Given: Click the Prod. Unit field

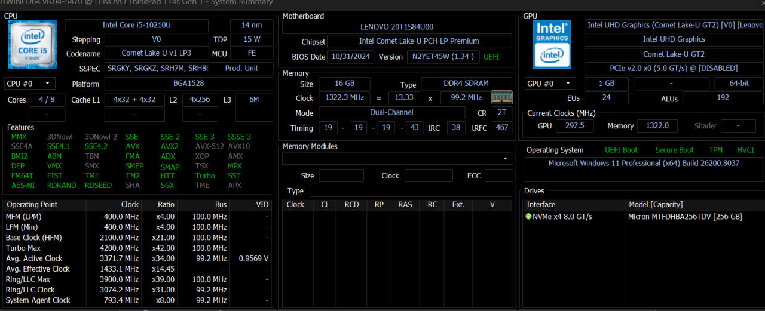Looking at the screenshot, I should point(241,68).
